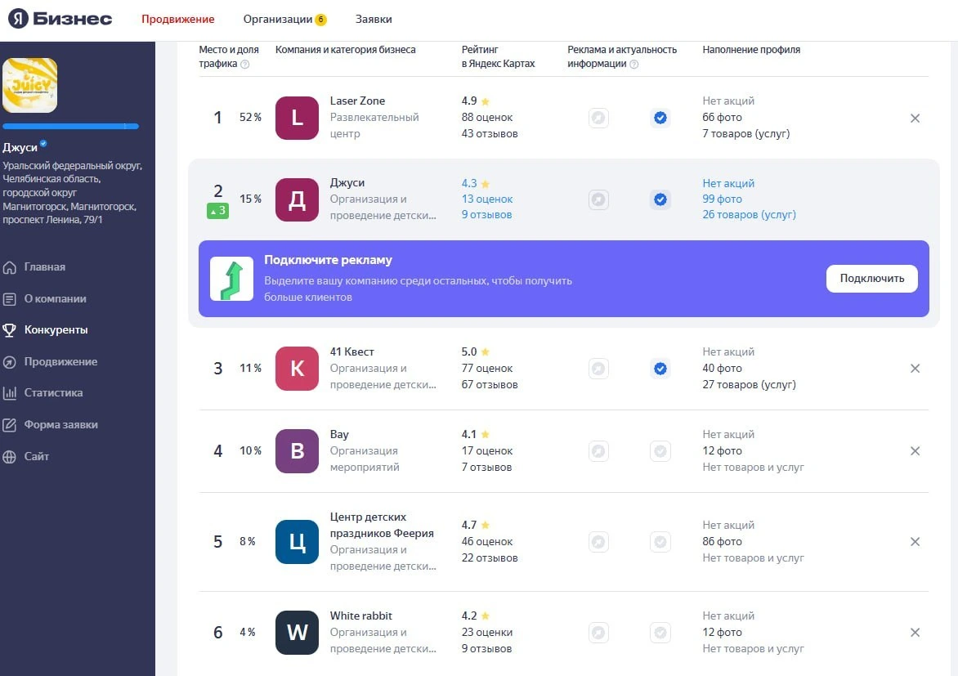Click the bar chart icon beside Статистика
The height and width of the screenshot is (676, 958).
pos(9,393)
